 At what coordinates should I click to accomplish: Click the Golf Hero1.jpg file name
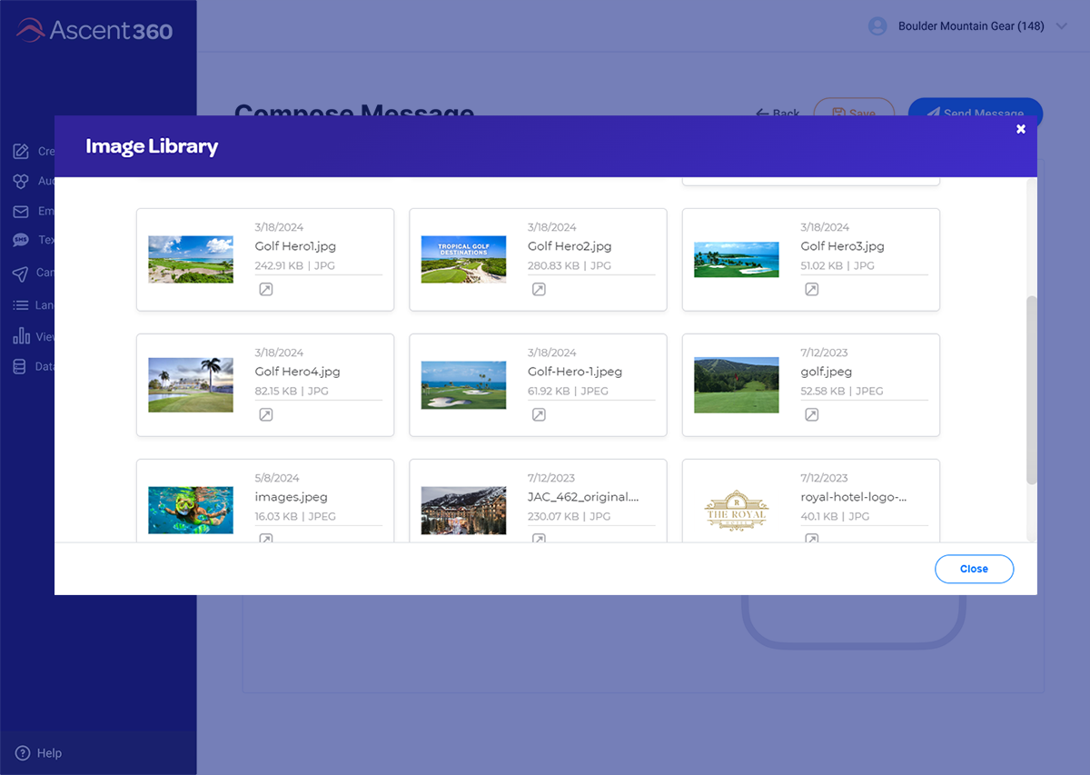pyautogui.click(x=295, y=246)
